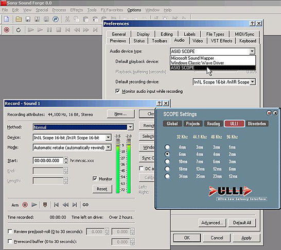The image size is (281, 250).
Task: Toggle the DC adjust checkbox in Record dialog
Action: (142, 169)
